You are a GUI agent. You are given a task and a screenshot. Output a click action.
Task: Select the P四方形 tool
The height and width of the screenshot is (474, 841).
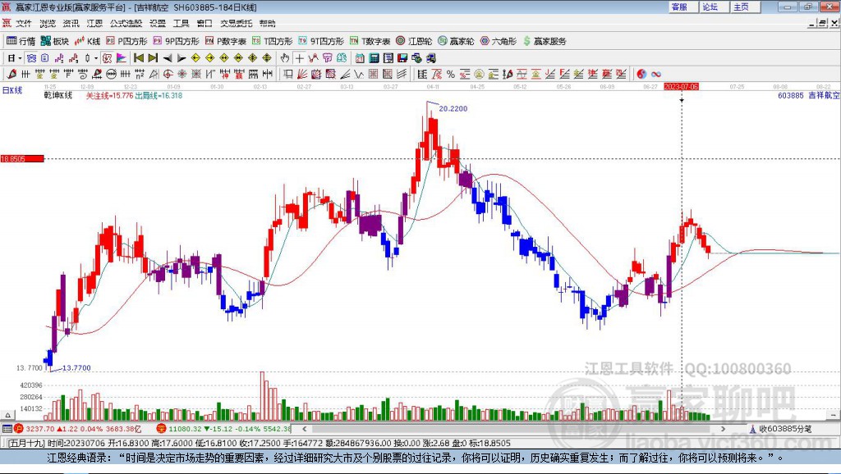coord(126,41)
